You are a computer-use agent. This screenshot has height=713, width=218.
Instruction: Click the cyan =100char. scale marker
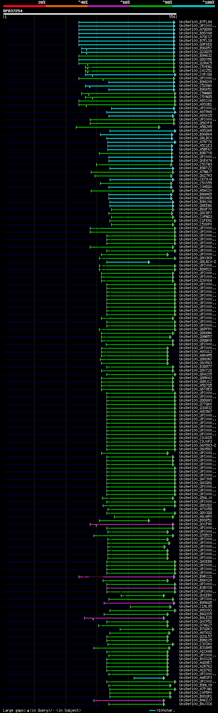pos(153,711)
